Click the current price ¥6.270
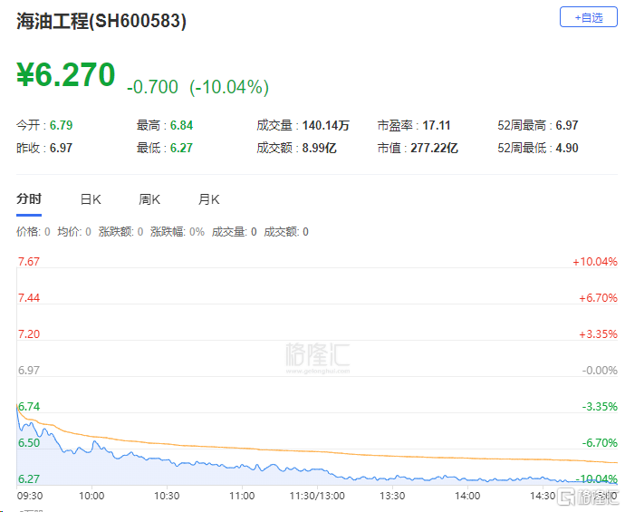Screen dimensions: 625x512 tap(66, 74)
